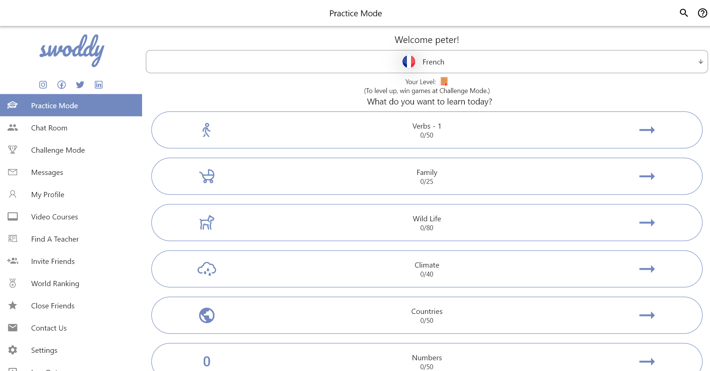Open the Instagram social icon
Screen dimensions: 710x371
tap(43, 85)
